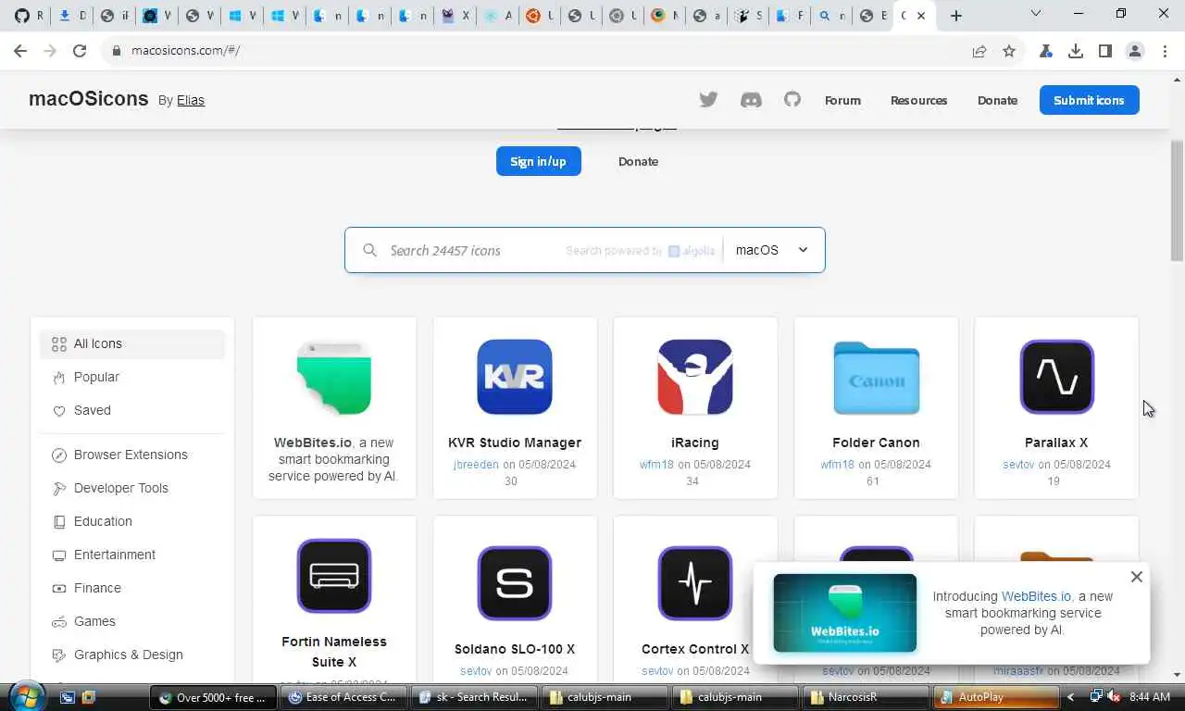Open the Windows Start button
The height and width of the screenshot is (711, 1185).
25,695
